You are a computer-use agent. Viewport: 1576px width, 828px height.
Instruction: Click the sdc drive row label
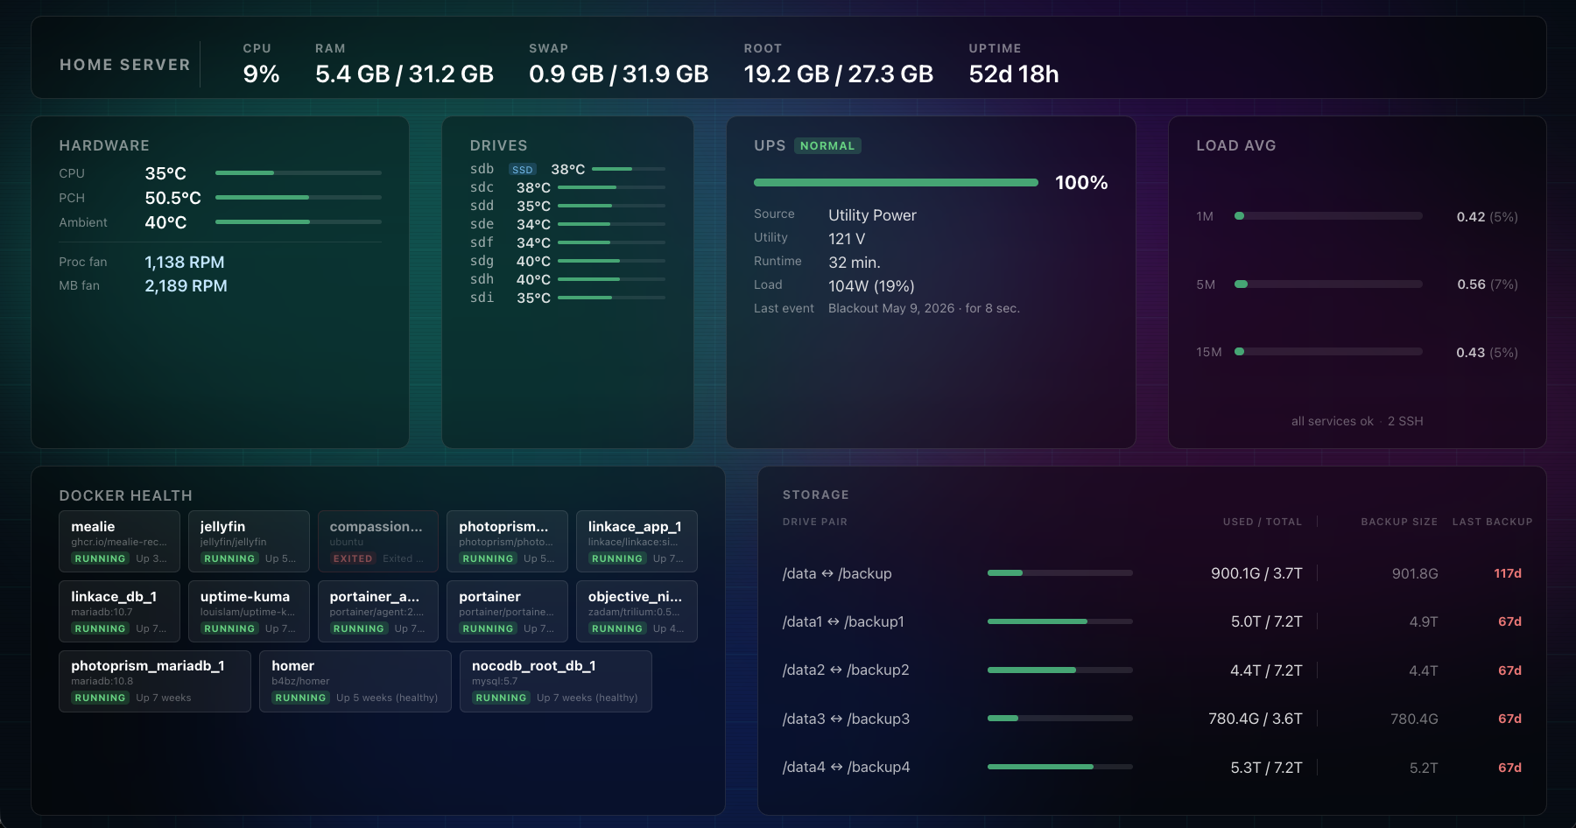(482, 187)
